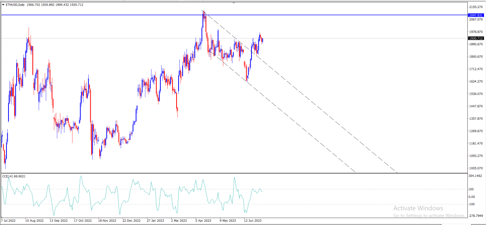Click the 12 Jun 2023 date label

(x=253, y=221)
